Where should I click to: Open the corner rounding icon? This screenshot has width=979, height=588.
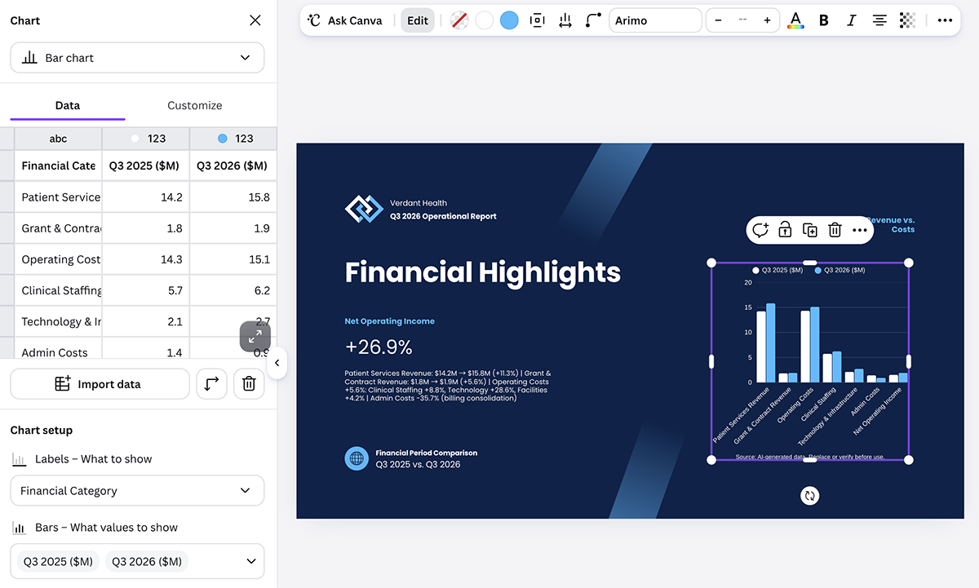[x=593, y=20]
